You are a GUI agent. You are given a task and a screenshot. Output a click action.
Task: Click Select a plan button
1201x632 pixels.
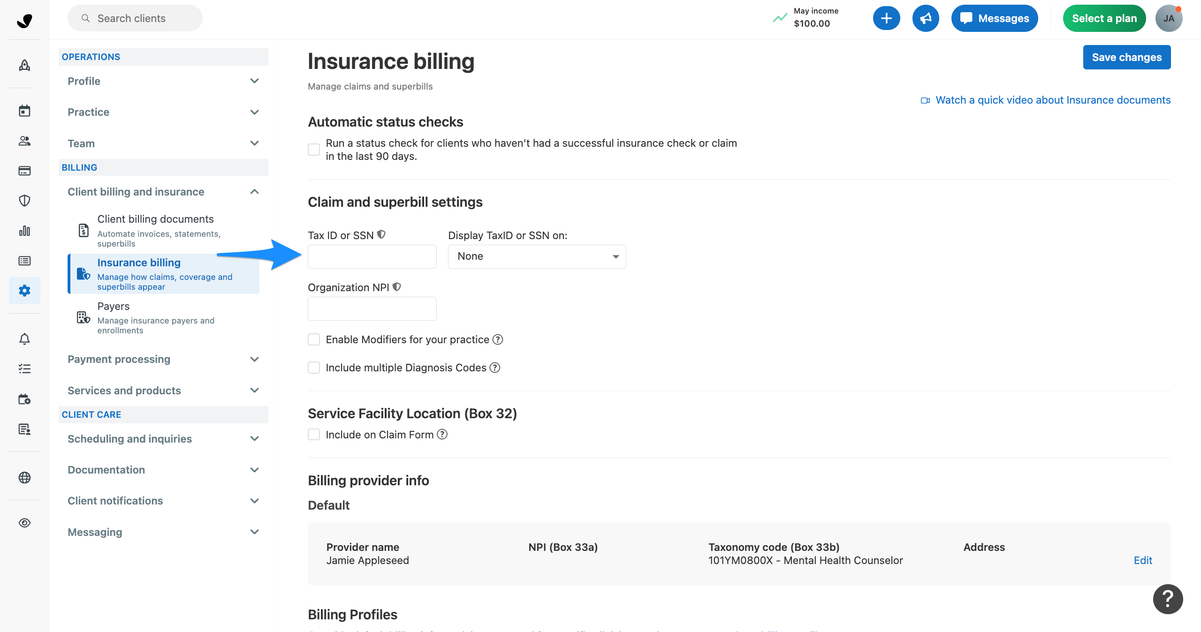1104,18
